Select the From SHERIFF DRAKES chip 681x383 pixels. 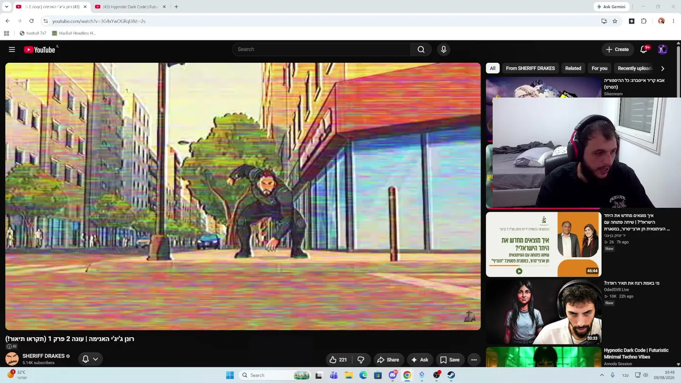tap(530, 68)
